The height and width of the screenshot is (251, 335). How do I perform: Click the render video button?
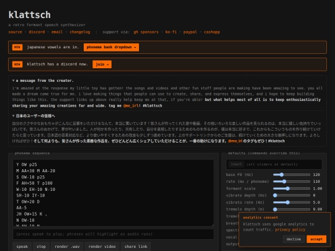tap(102, 247)
